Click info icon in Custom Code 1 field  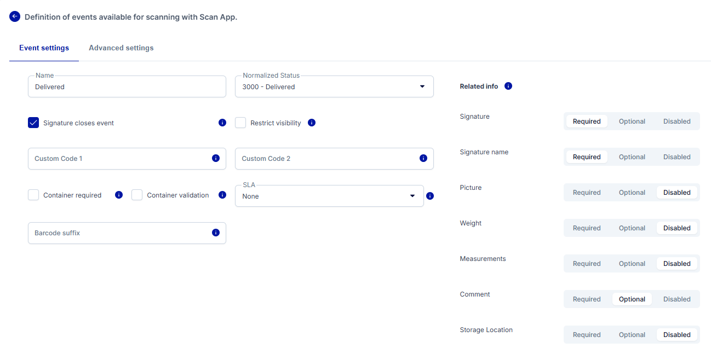click(216, 158)
